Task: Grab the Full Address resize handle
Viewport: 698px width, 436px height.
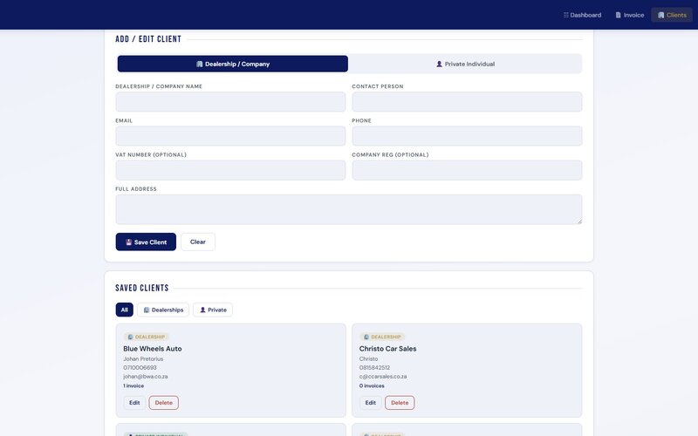Action: pos(579,221)
